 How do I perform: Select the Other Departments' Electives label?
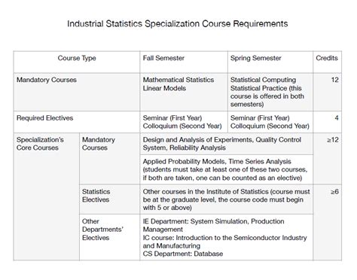click(109, 237)
